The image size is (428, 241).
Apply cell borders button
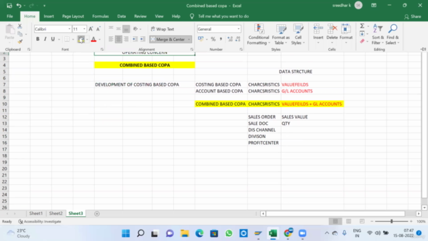click(x=67, y=39)
